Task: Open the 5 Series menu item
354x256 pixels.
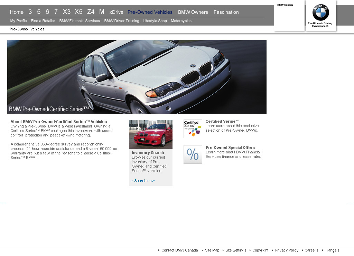Action: pos(39,12)
